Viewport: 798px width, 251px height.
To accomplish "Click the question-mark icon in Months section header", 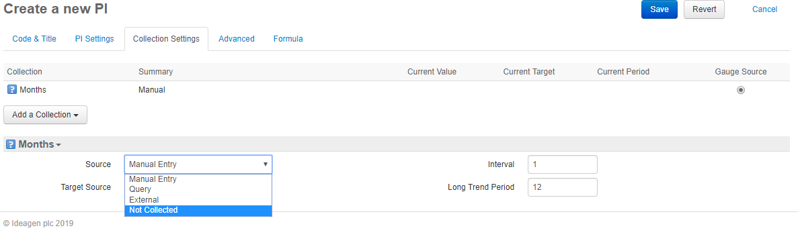I will pos(10,144).
